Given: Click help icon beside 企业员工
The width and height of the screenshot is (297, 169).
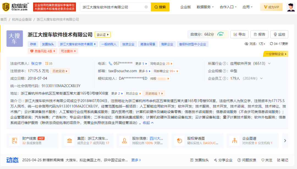Looking at the screenshot, I should (x=224, y=79).
